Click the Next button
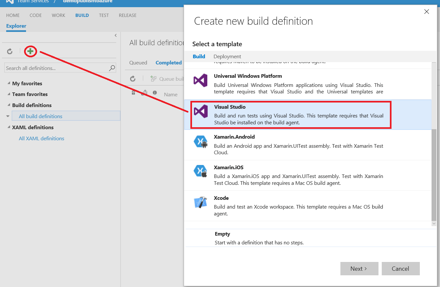Image resolution: width=440 pixels, height=287 pixels. click(x=359, y=268)
